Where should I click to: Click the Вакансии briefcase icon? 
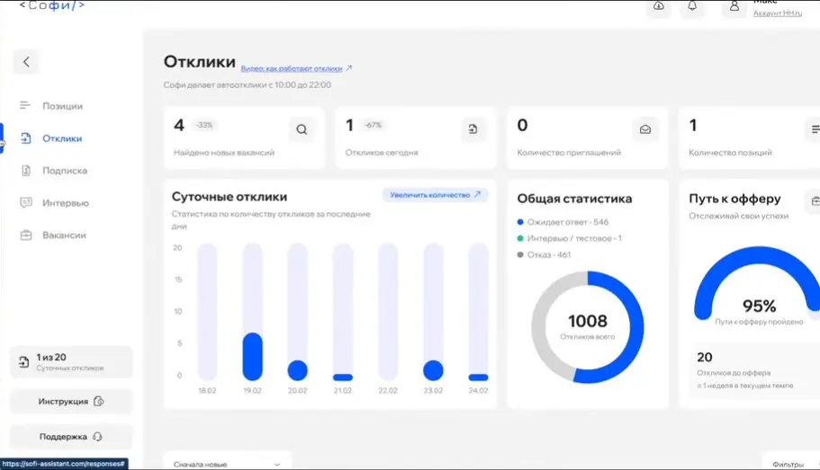coord(25,235)
